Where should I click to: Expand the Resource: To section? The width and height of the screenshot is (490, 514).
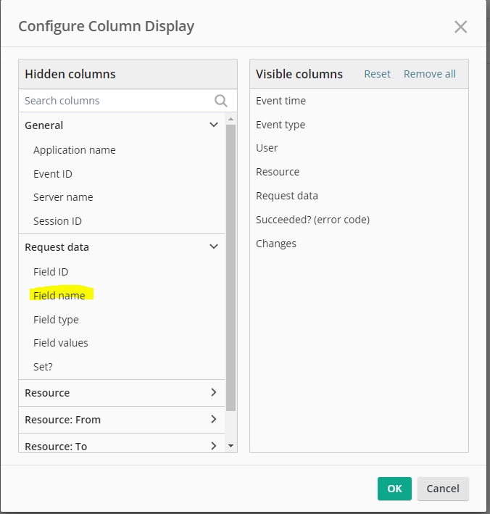(214, 446)
